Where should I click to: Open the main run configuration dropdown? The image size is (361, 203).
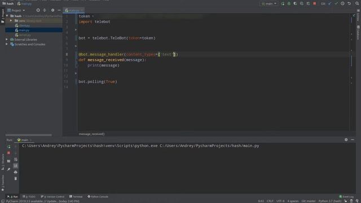(x=269, y=4)
